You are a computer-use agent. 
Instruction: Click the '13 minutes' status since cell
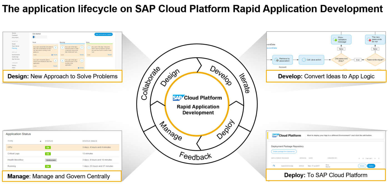tap(88, 153)
